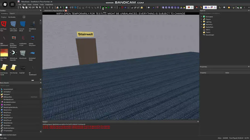The width and height of the screenshot is (250, 140).
Task: Click the Copy icon in toolbar
Action: [23, 7]
